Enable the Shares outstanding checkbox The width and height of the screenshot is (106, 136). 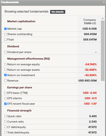pyautogui.click(x=5, y=34)
